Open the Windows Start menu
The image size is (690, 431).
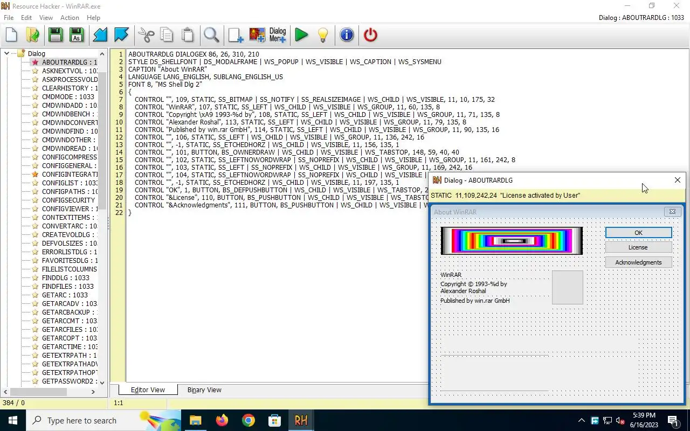tap(13, 420)
